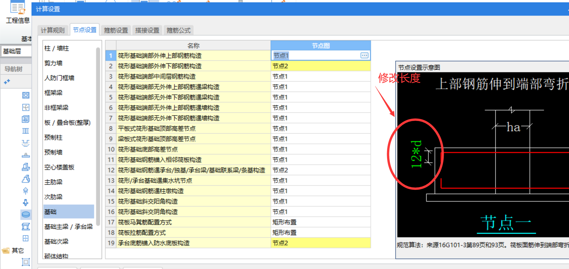Click the green 12*d value in diagram
The height and width of the screenshot is (269, 569).
(x=416, y=154)
